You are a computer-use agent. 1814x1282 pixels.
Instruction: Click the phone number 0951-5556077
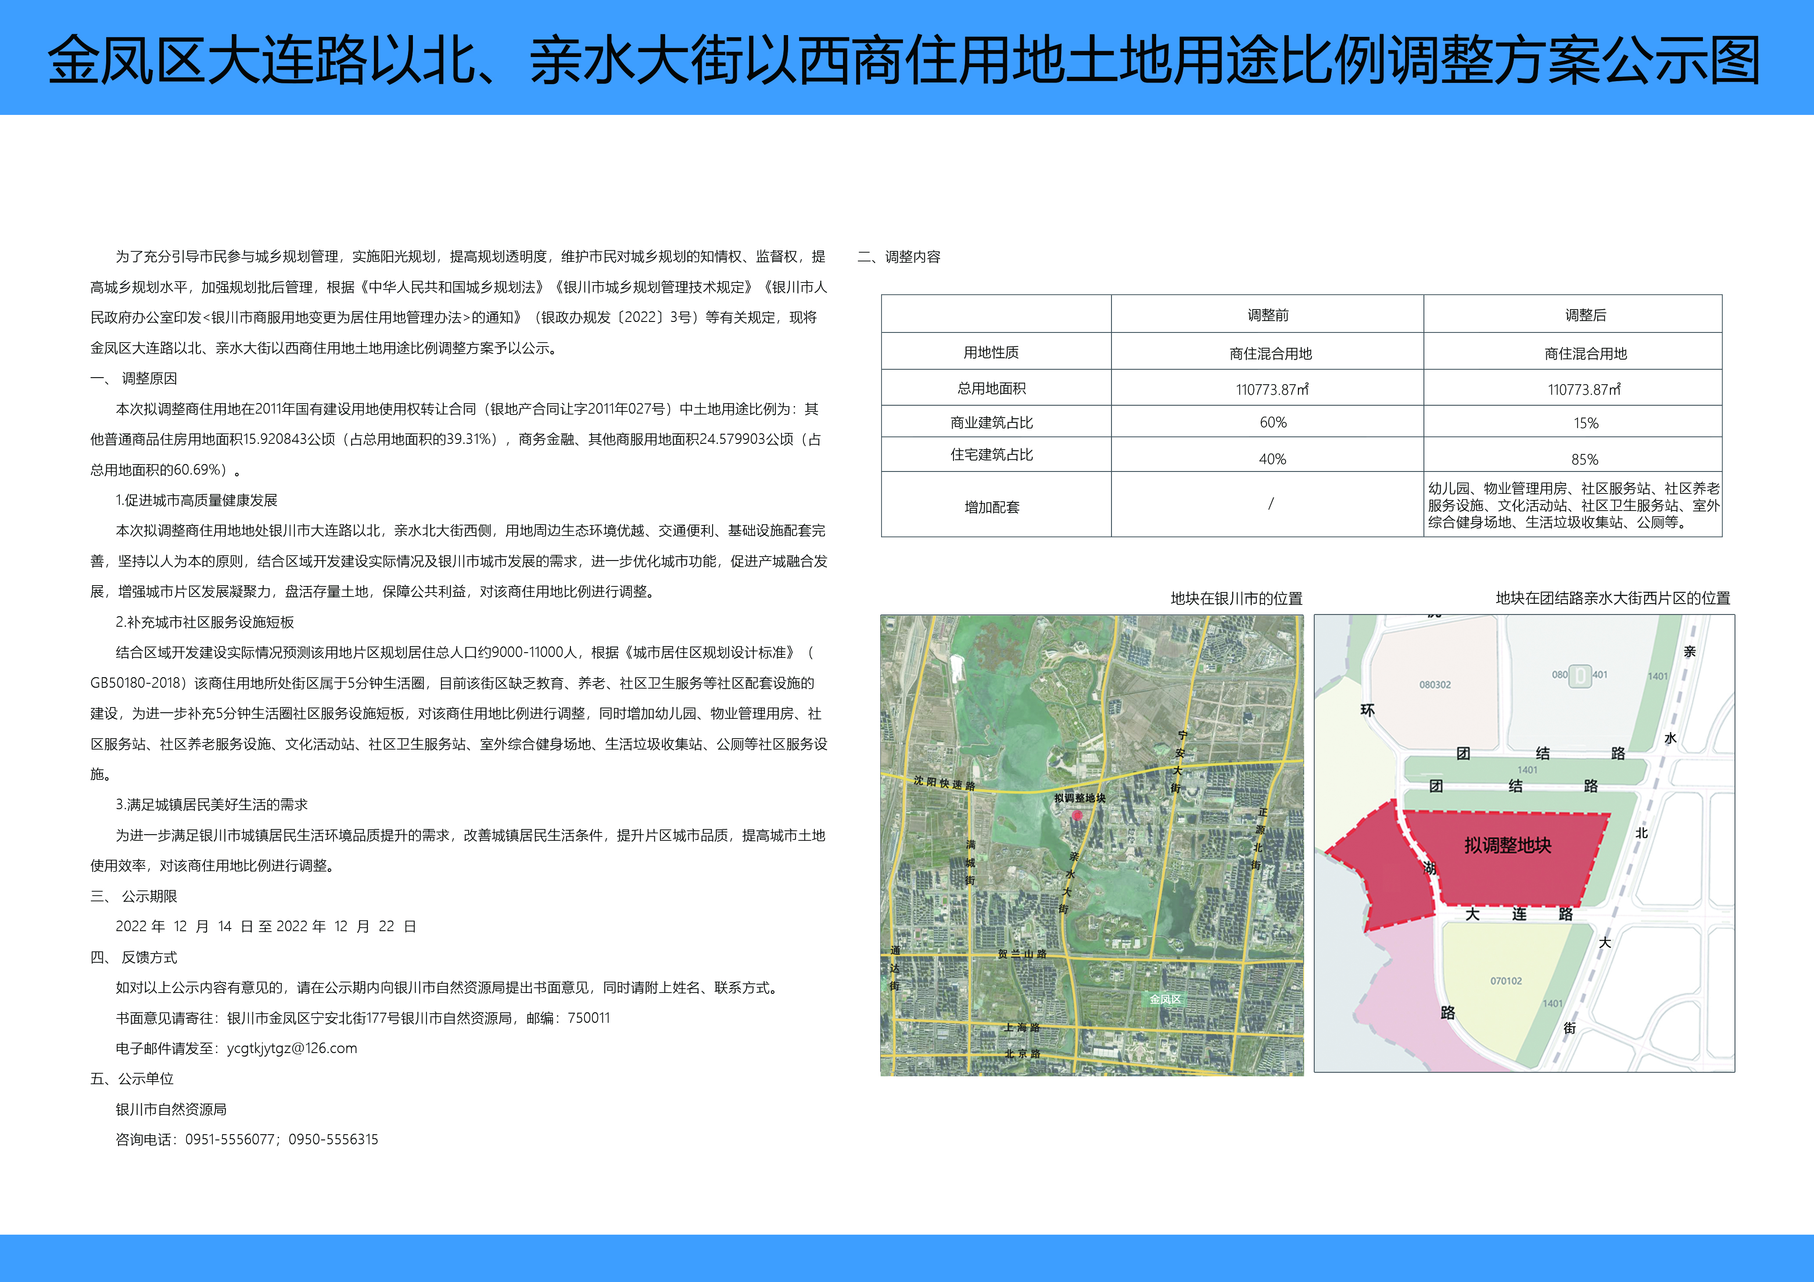tap(230, 1139)
